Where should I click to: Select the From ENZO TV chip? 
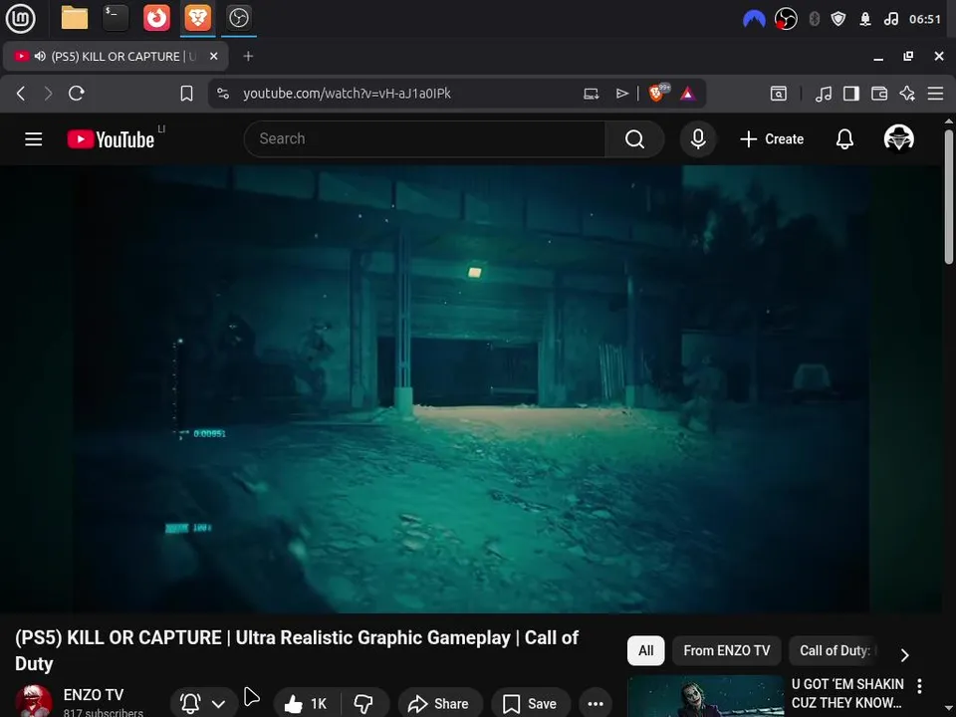(726, 650)
